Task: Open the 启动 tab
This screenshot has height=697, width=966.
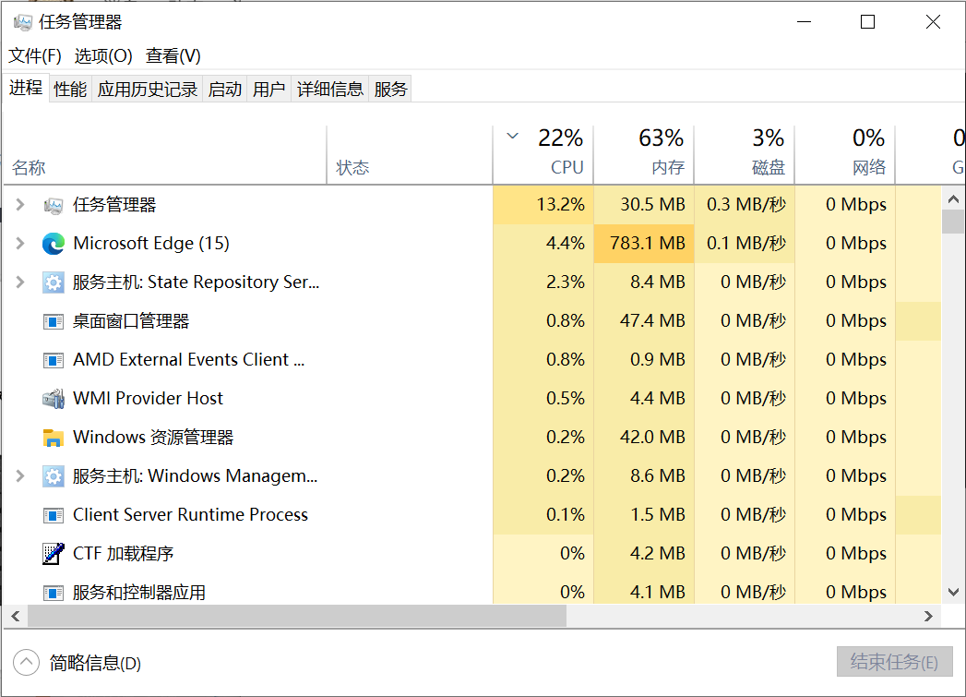Action: [225, 90]
